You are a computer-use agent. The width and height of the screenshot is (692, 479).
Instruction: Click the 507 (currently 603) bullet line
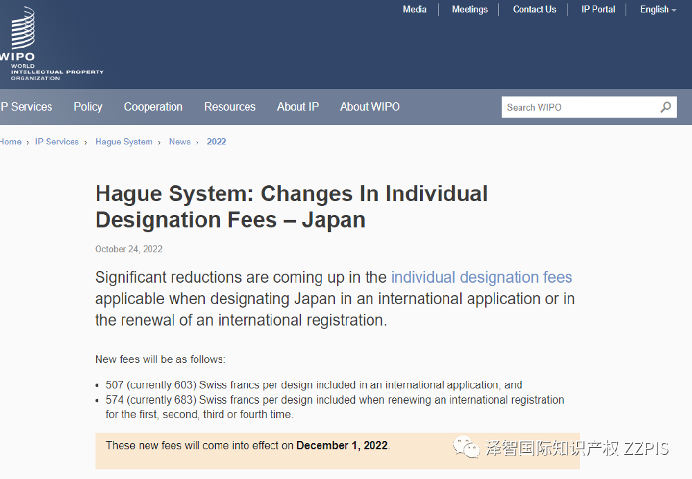(x=313, y=385)
